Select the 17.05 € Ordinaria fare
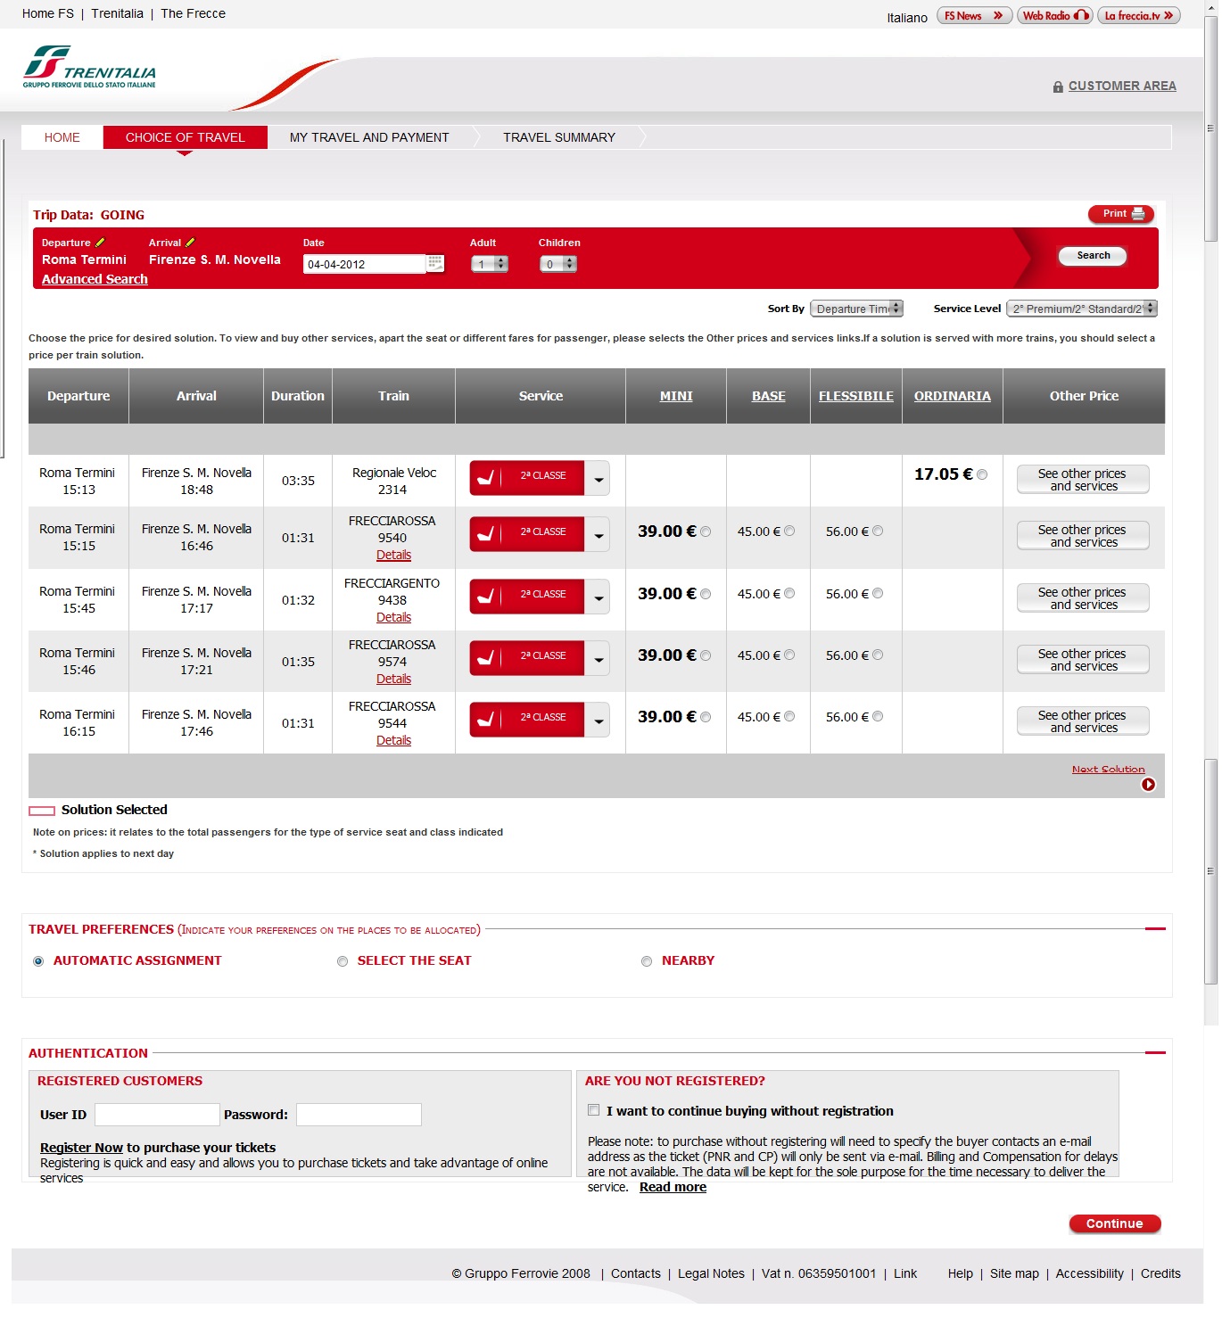 [982, 475]
